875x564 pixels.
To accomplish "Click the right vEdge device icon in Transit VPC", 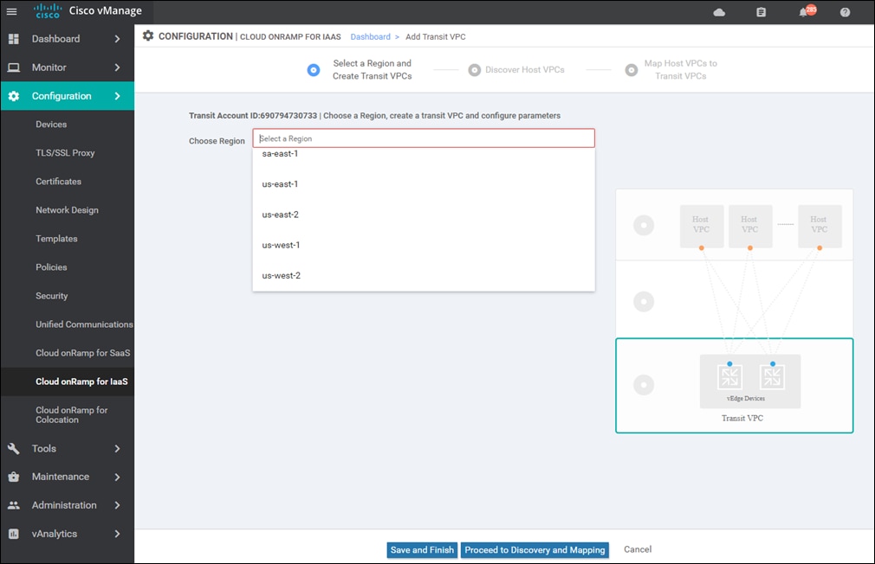I will point(772,377).
